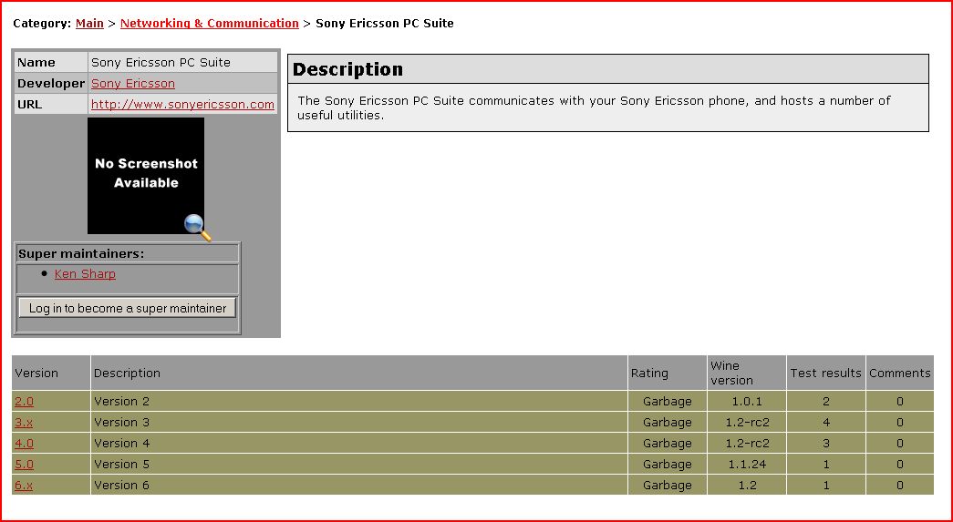Open the Sony Ericsson developer link
The height and width of the screenshot is (522, 953).
133,83
